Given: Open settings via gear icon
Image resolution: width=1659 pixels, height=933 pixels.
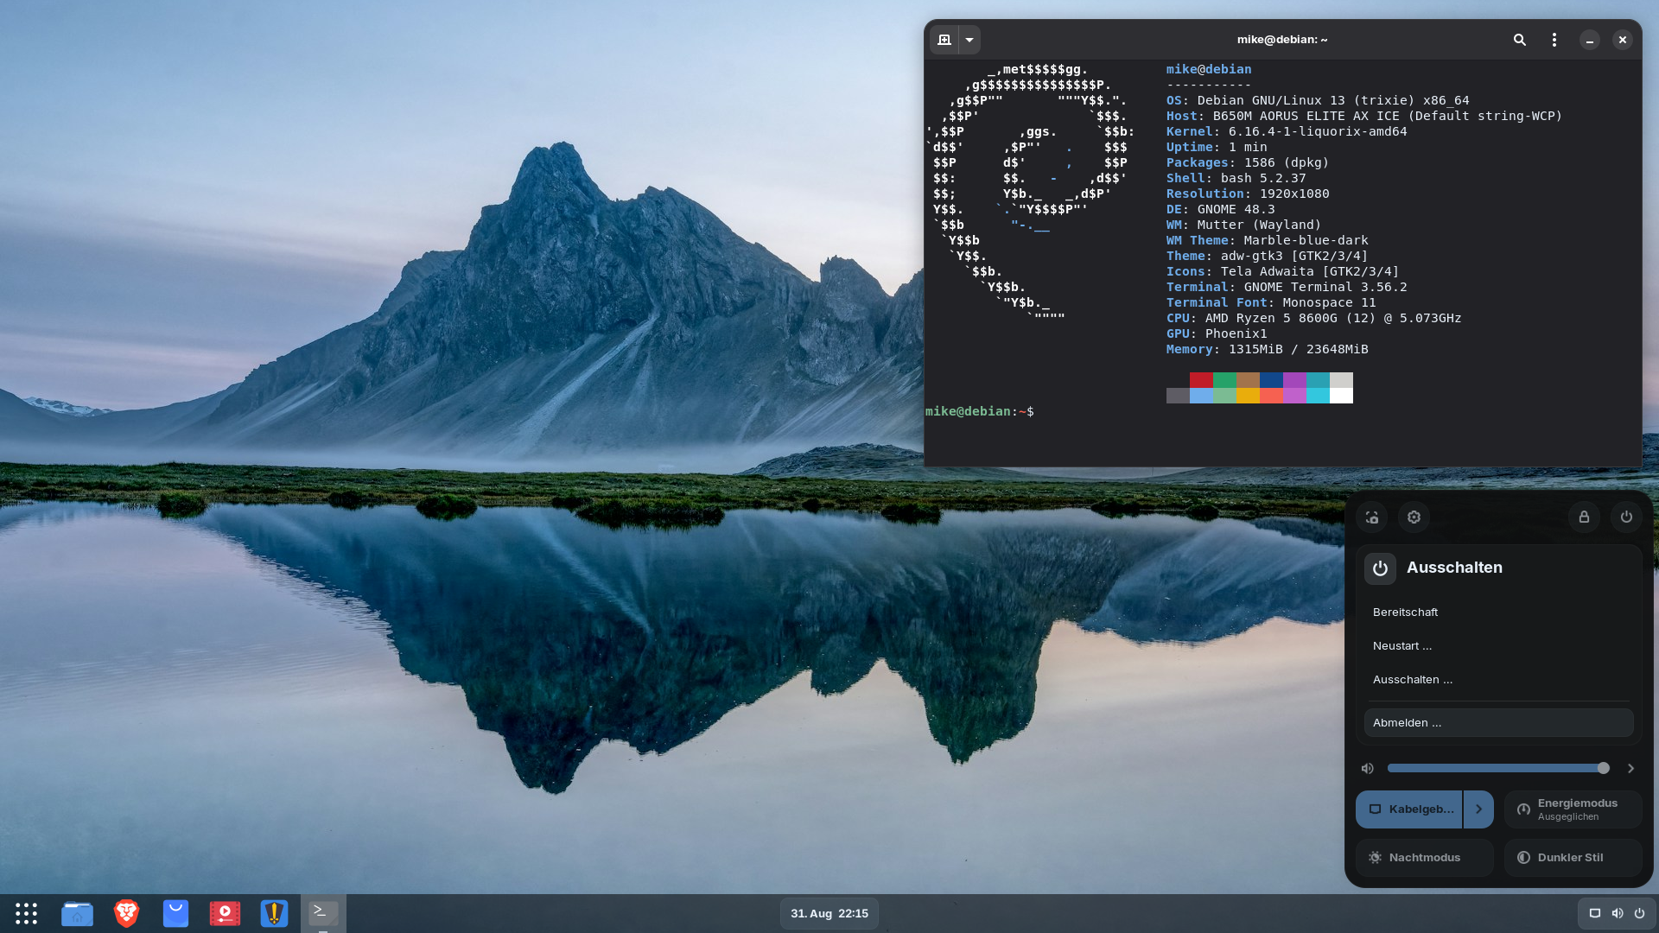Looking at the screenshot, I should [x=1414, y=517].
